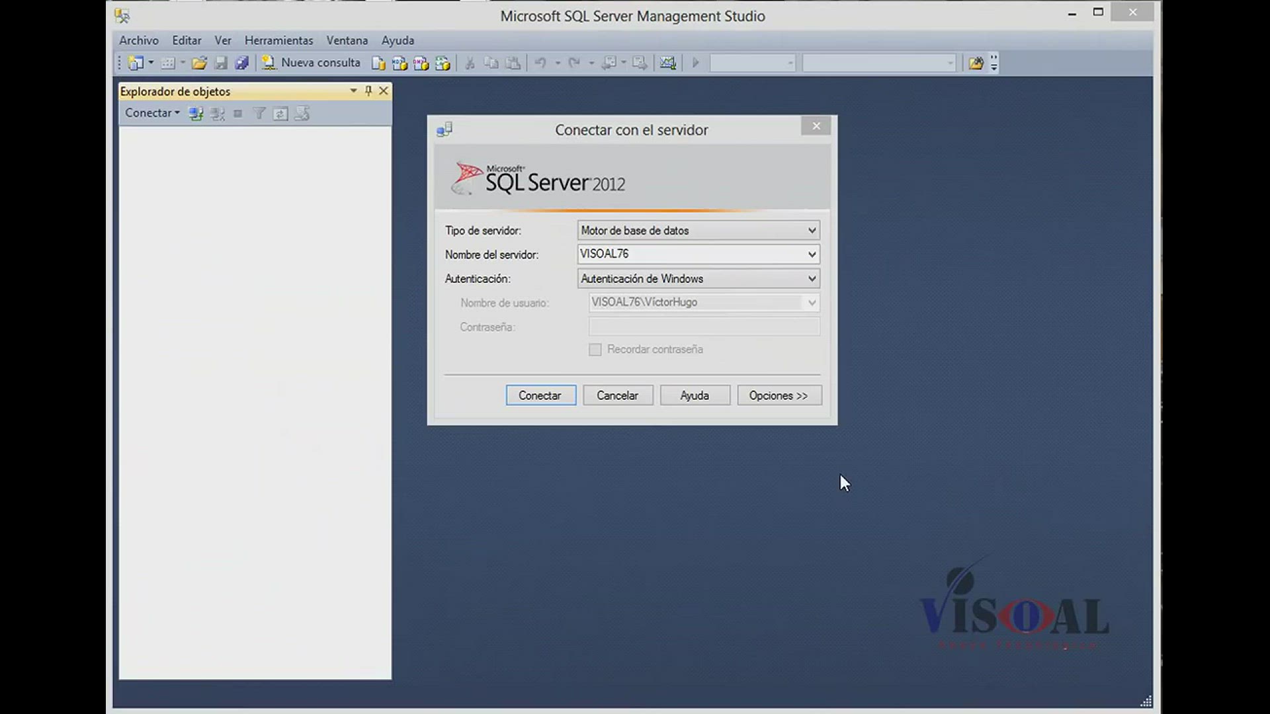The width and height of the screenshot is (1270, 714).
Task: Click the Navigate Forward icon
Action: pyautogui.click(x=640, y=63)
